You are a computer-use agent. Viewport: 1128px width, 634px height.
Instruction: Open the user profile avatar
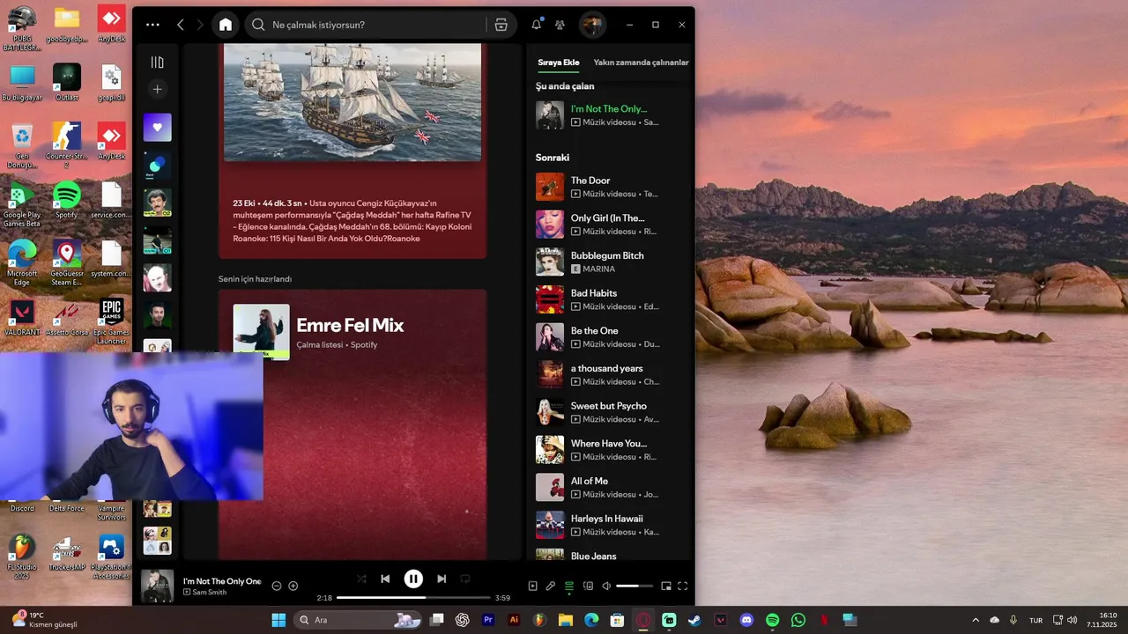pos(592,25)
